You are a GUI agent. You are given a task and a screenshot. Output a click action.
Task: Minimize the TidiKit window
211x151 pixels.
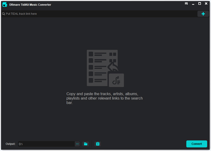tap(193, 4)
